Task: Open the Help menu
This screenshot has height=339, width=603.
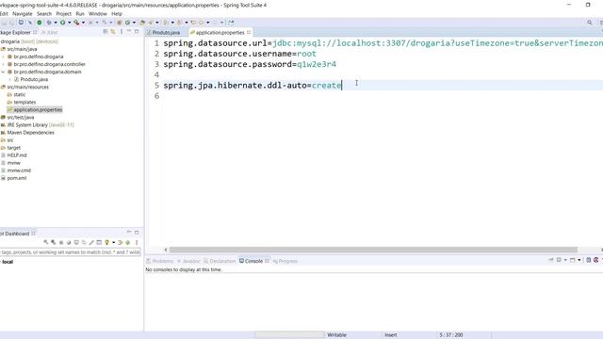Action: (x=117, y=14)
